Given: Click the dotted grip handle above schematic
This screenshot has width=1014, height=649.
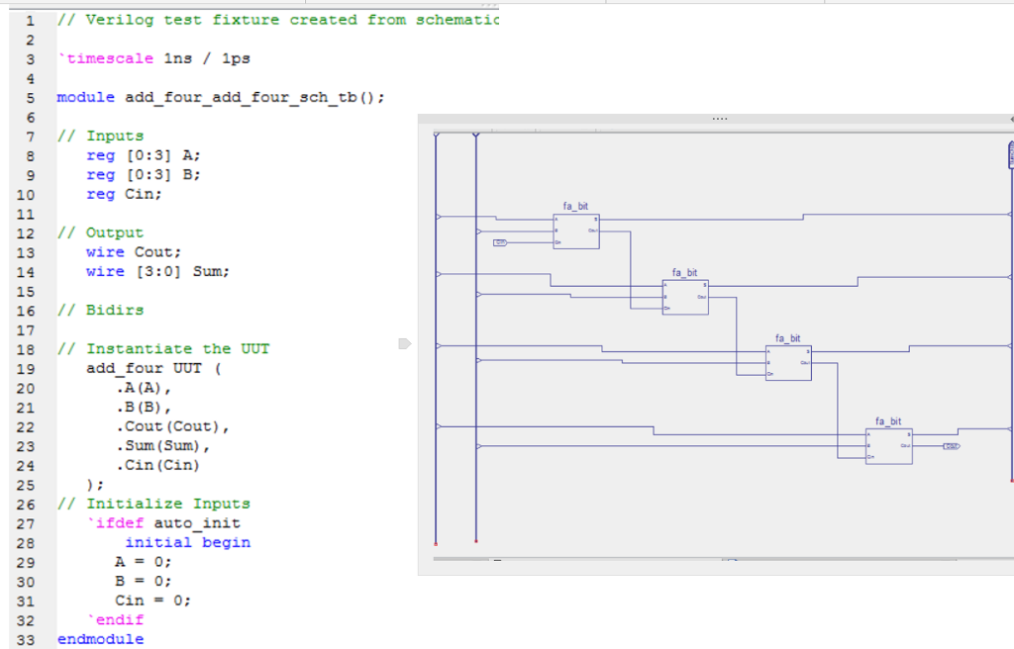Looking at the screenshot, I should coord(719,120).
